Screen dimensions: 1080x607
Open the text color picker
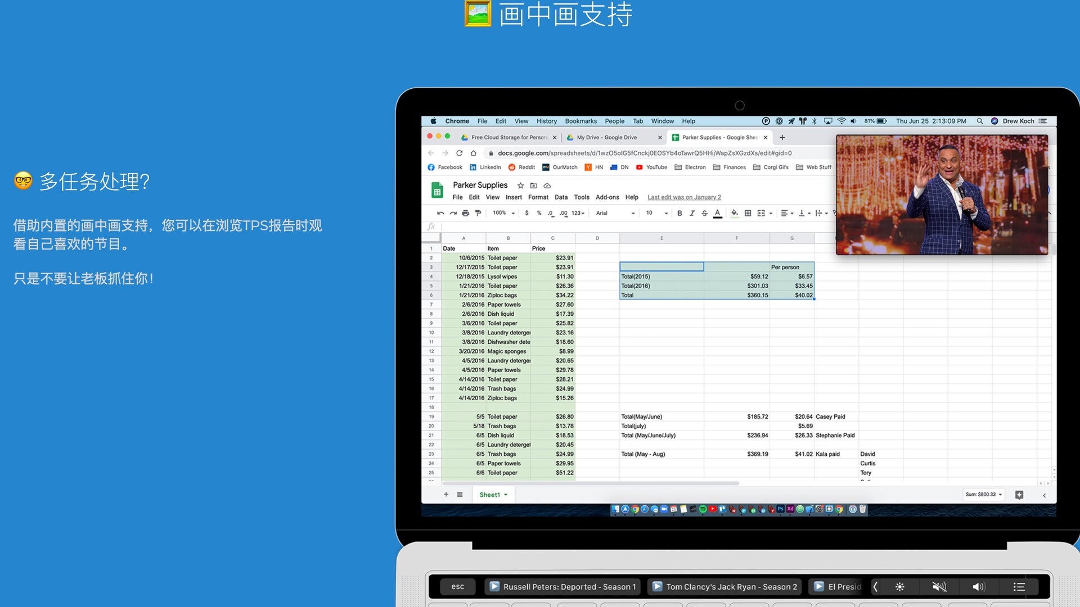718,213
